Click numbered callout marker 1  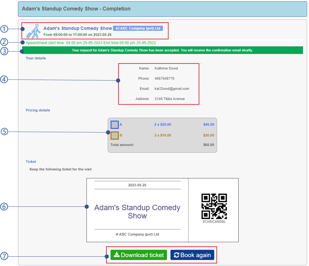coord(4,29)
